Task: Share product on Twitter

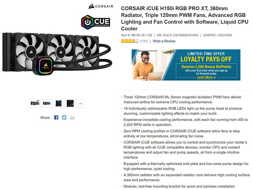Action: [64, 117]
